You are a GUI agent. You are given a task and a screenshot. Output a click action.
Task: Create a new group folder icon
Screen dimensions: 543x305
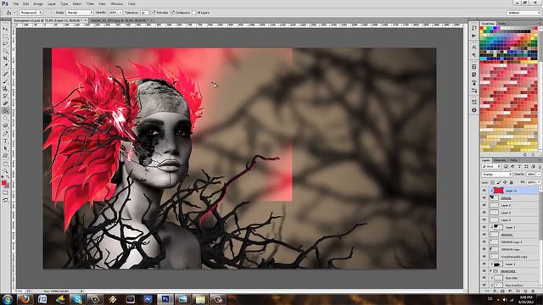point(518,291)
